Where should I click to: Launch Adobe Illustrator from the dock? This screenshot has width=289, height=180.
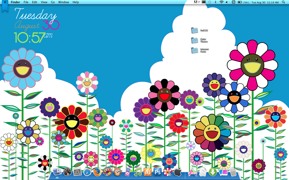coord(147,172)
